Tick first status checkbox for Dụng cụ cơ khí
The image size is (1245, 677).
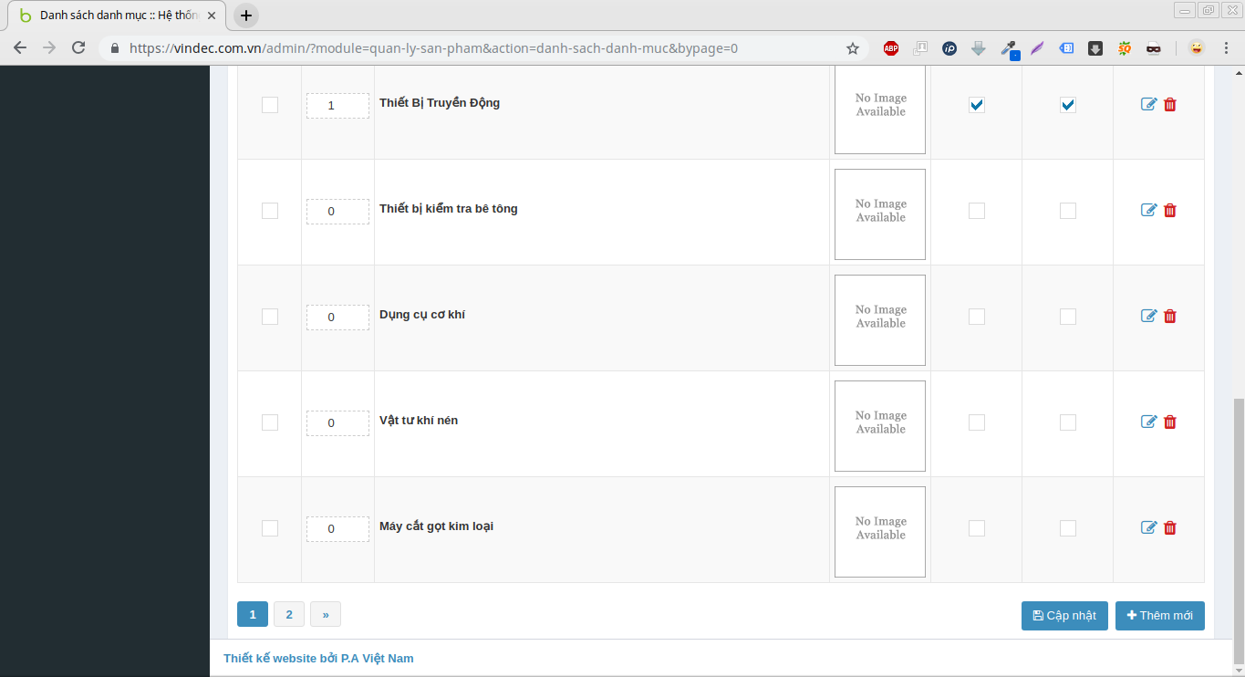click(977, 317)
